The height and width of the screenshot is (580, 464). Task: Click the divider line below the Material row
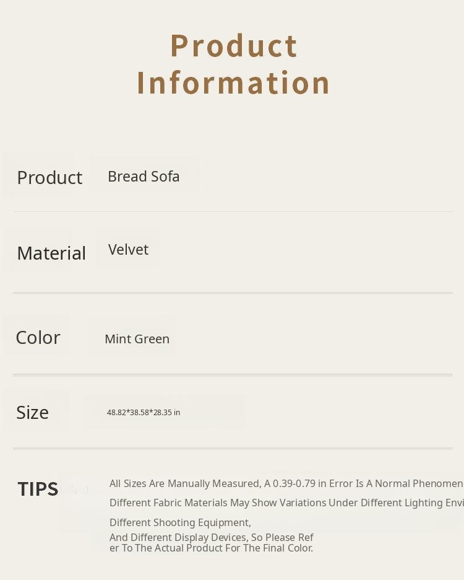click(x=233, y=292)
